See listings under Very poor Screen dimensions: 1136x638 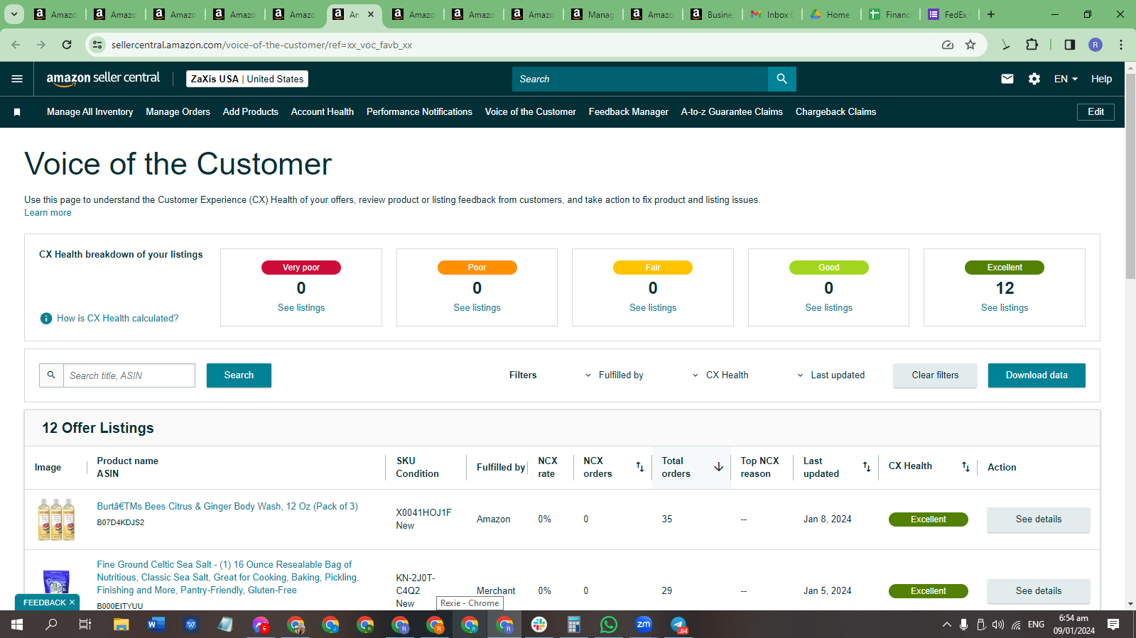pyautogui.click(x=301, y=308)
